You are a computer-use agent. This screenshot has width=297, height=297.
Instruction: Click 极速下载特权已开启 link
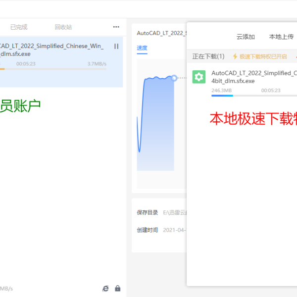click(263, 56)
